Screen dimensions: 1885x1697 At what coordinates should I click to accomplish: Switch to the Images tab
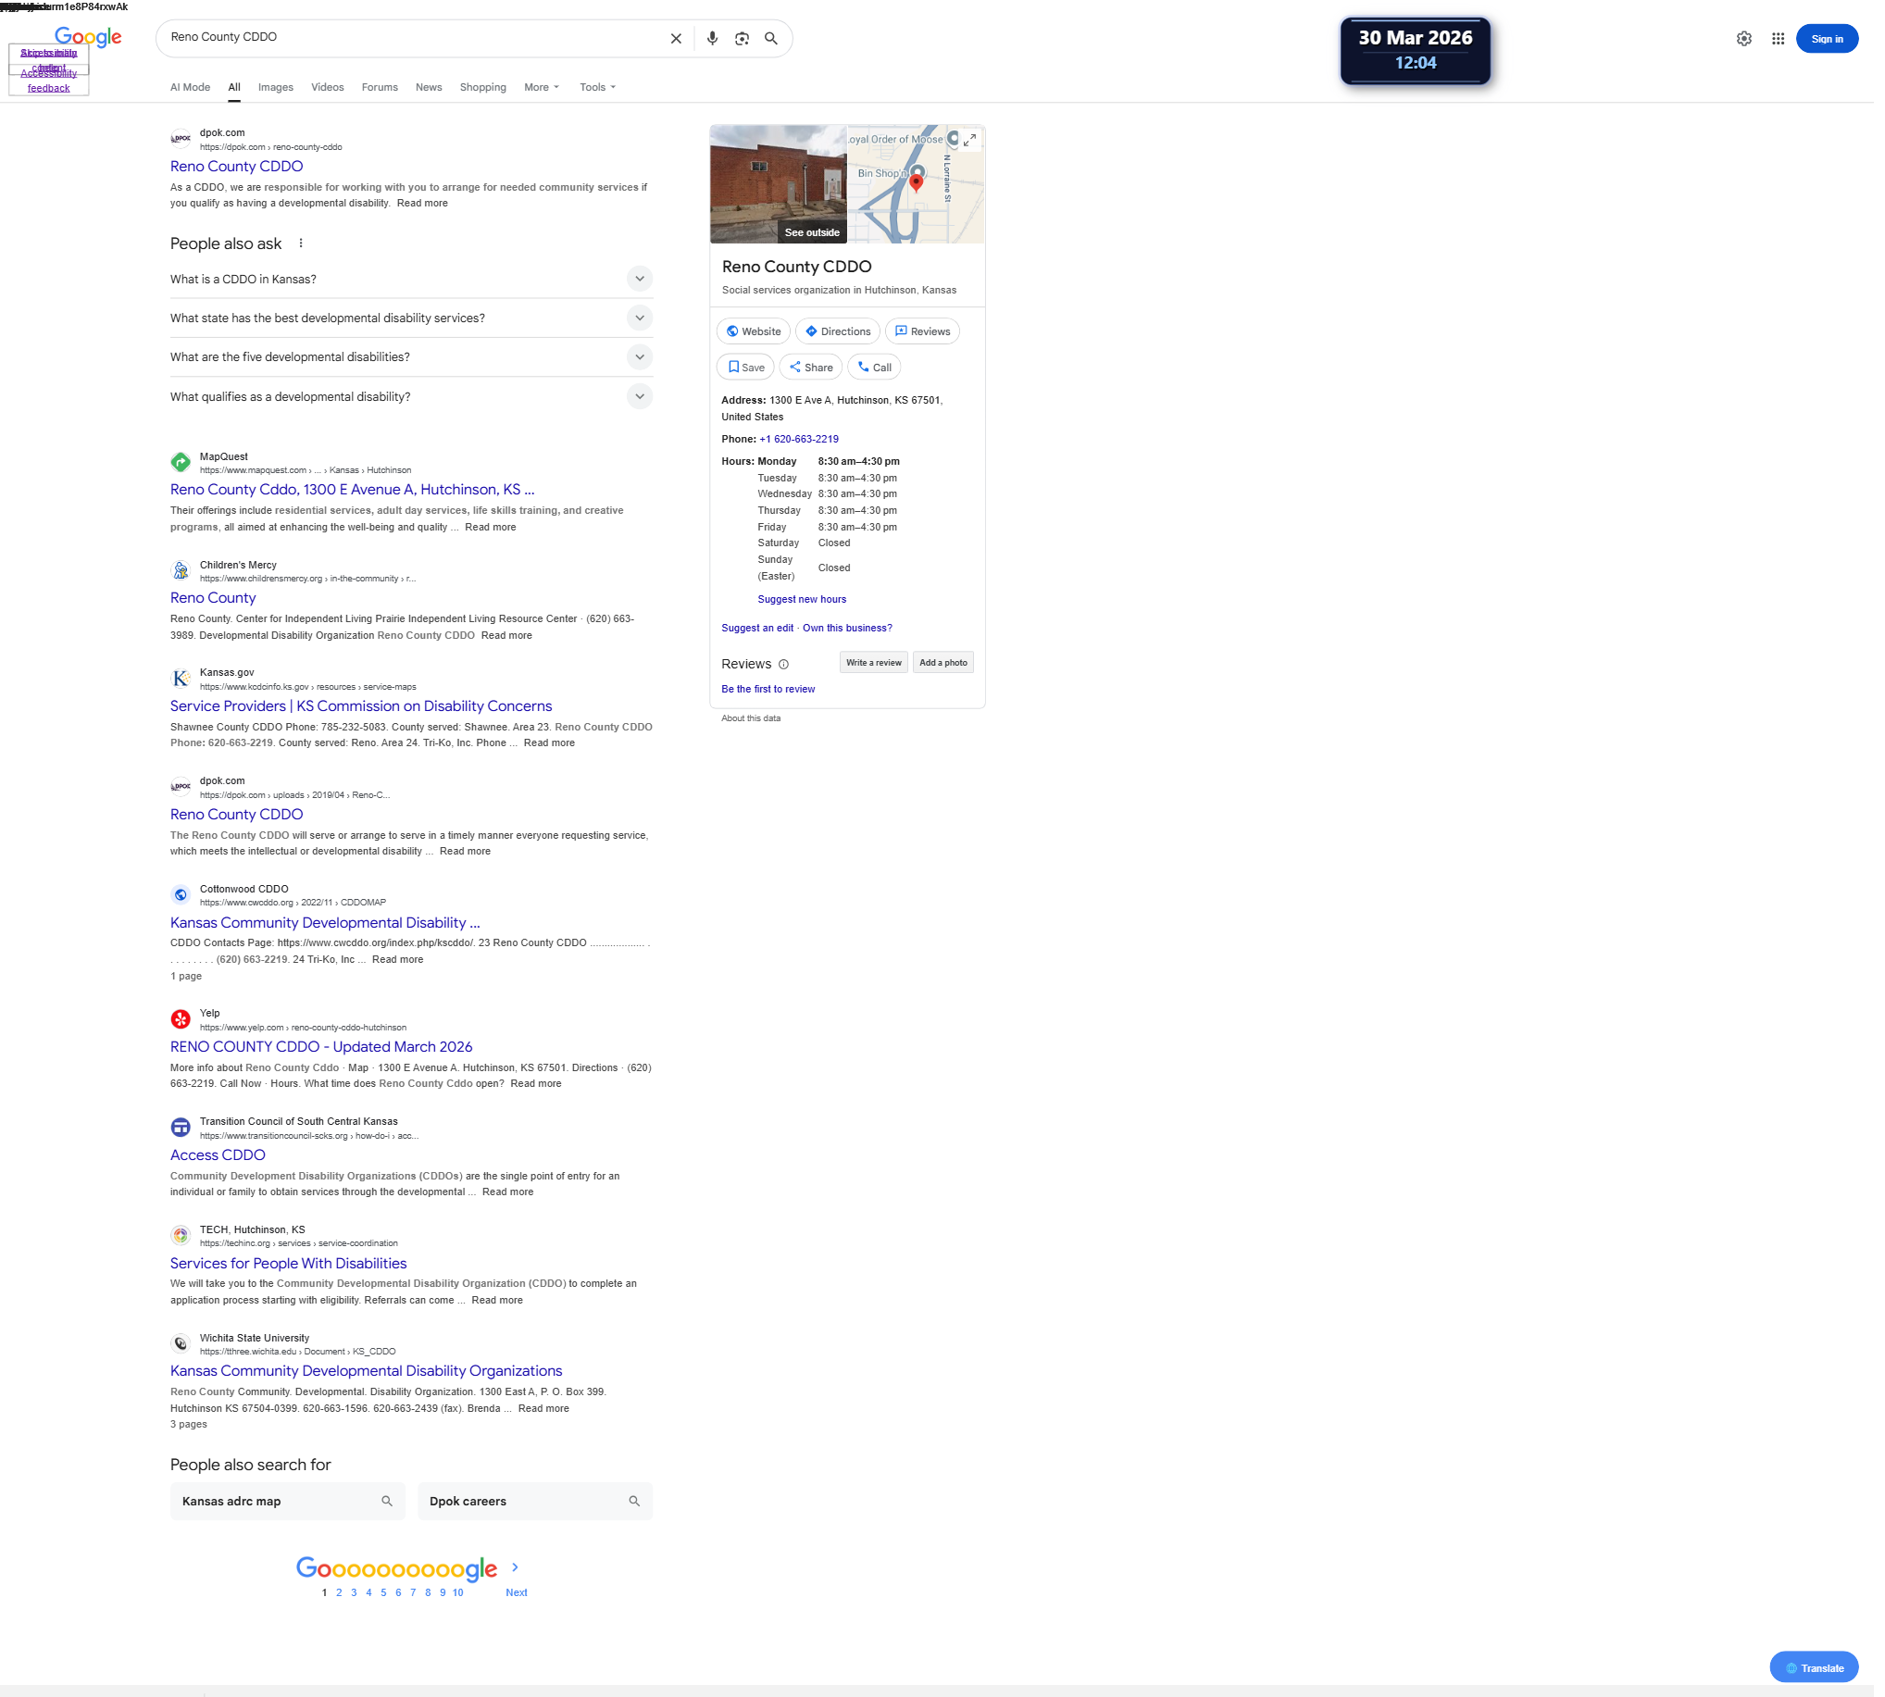(275, 87)
